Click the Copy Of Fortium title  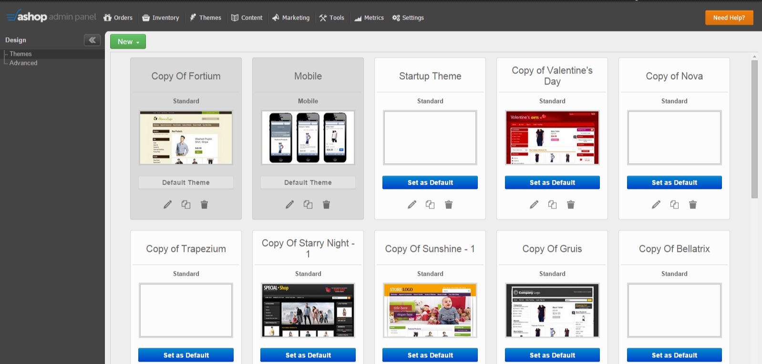tap(186, 76)
